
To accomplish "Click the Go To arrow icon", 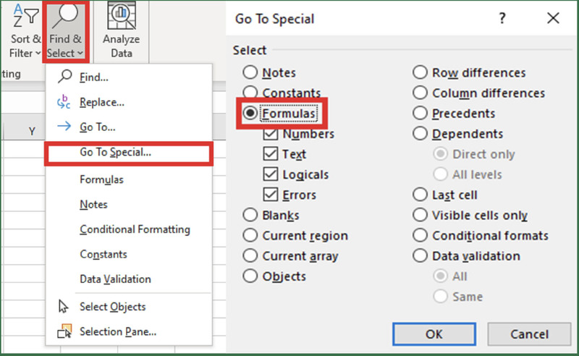I will tap(64, 127).
